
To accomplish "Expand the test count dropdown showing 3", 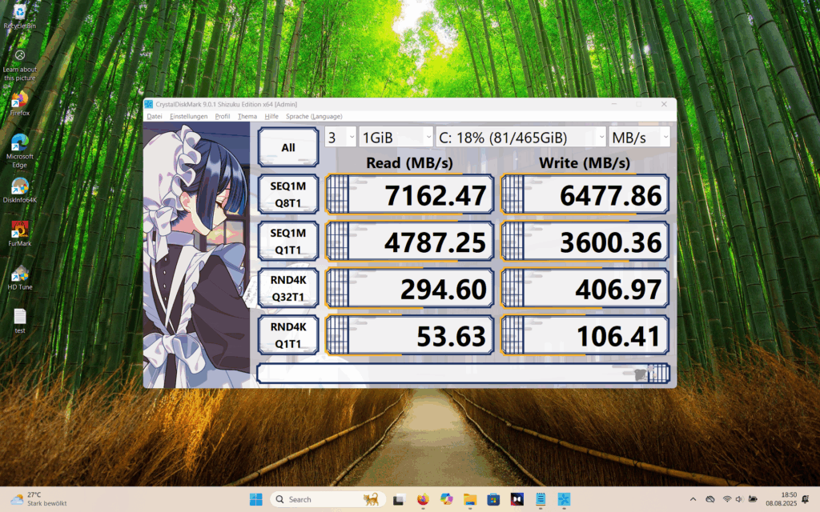I will (x=340, y=137).
